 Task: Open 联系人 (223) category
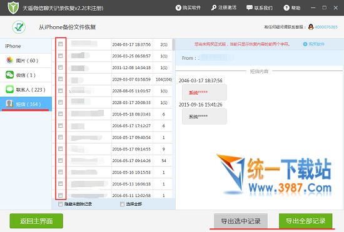pyautogui.click(x=26, y=90)
